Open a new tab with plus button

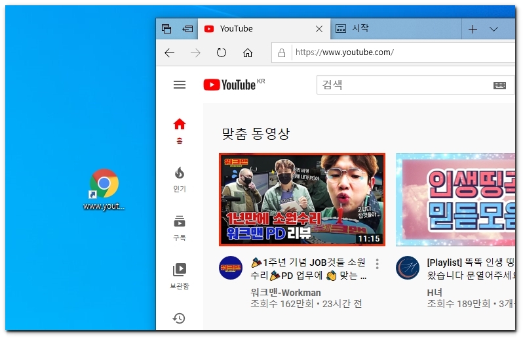point(473,30)
